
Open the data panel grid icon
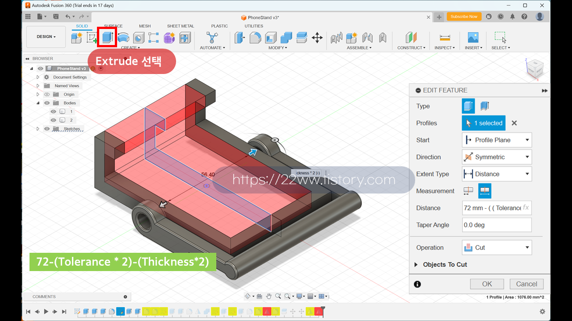(28, 16)
